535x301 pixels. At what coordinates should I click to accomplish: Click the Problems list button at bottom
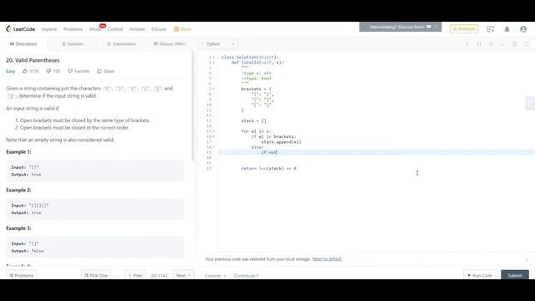click(22, 275)
